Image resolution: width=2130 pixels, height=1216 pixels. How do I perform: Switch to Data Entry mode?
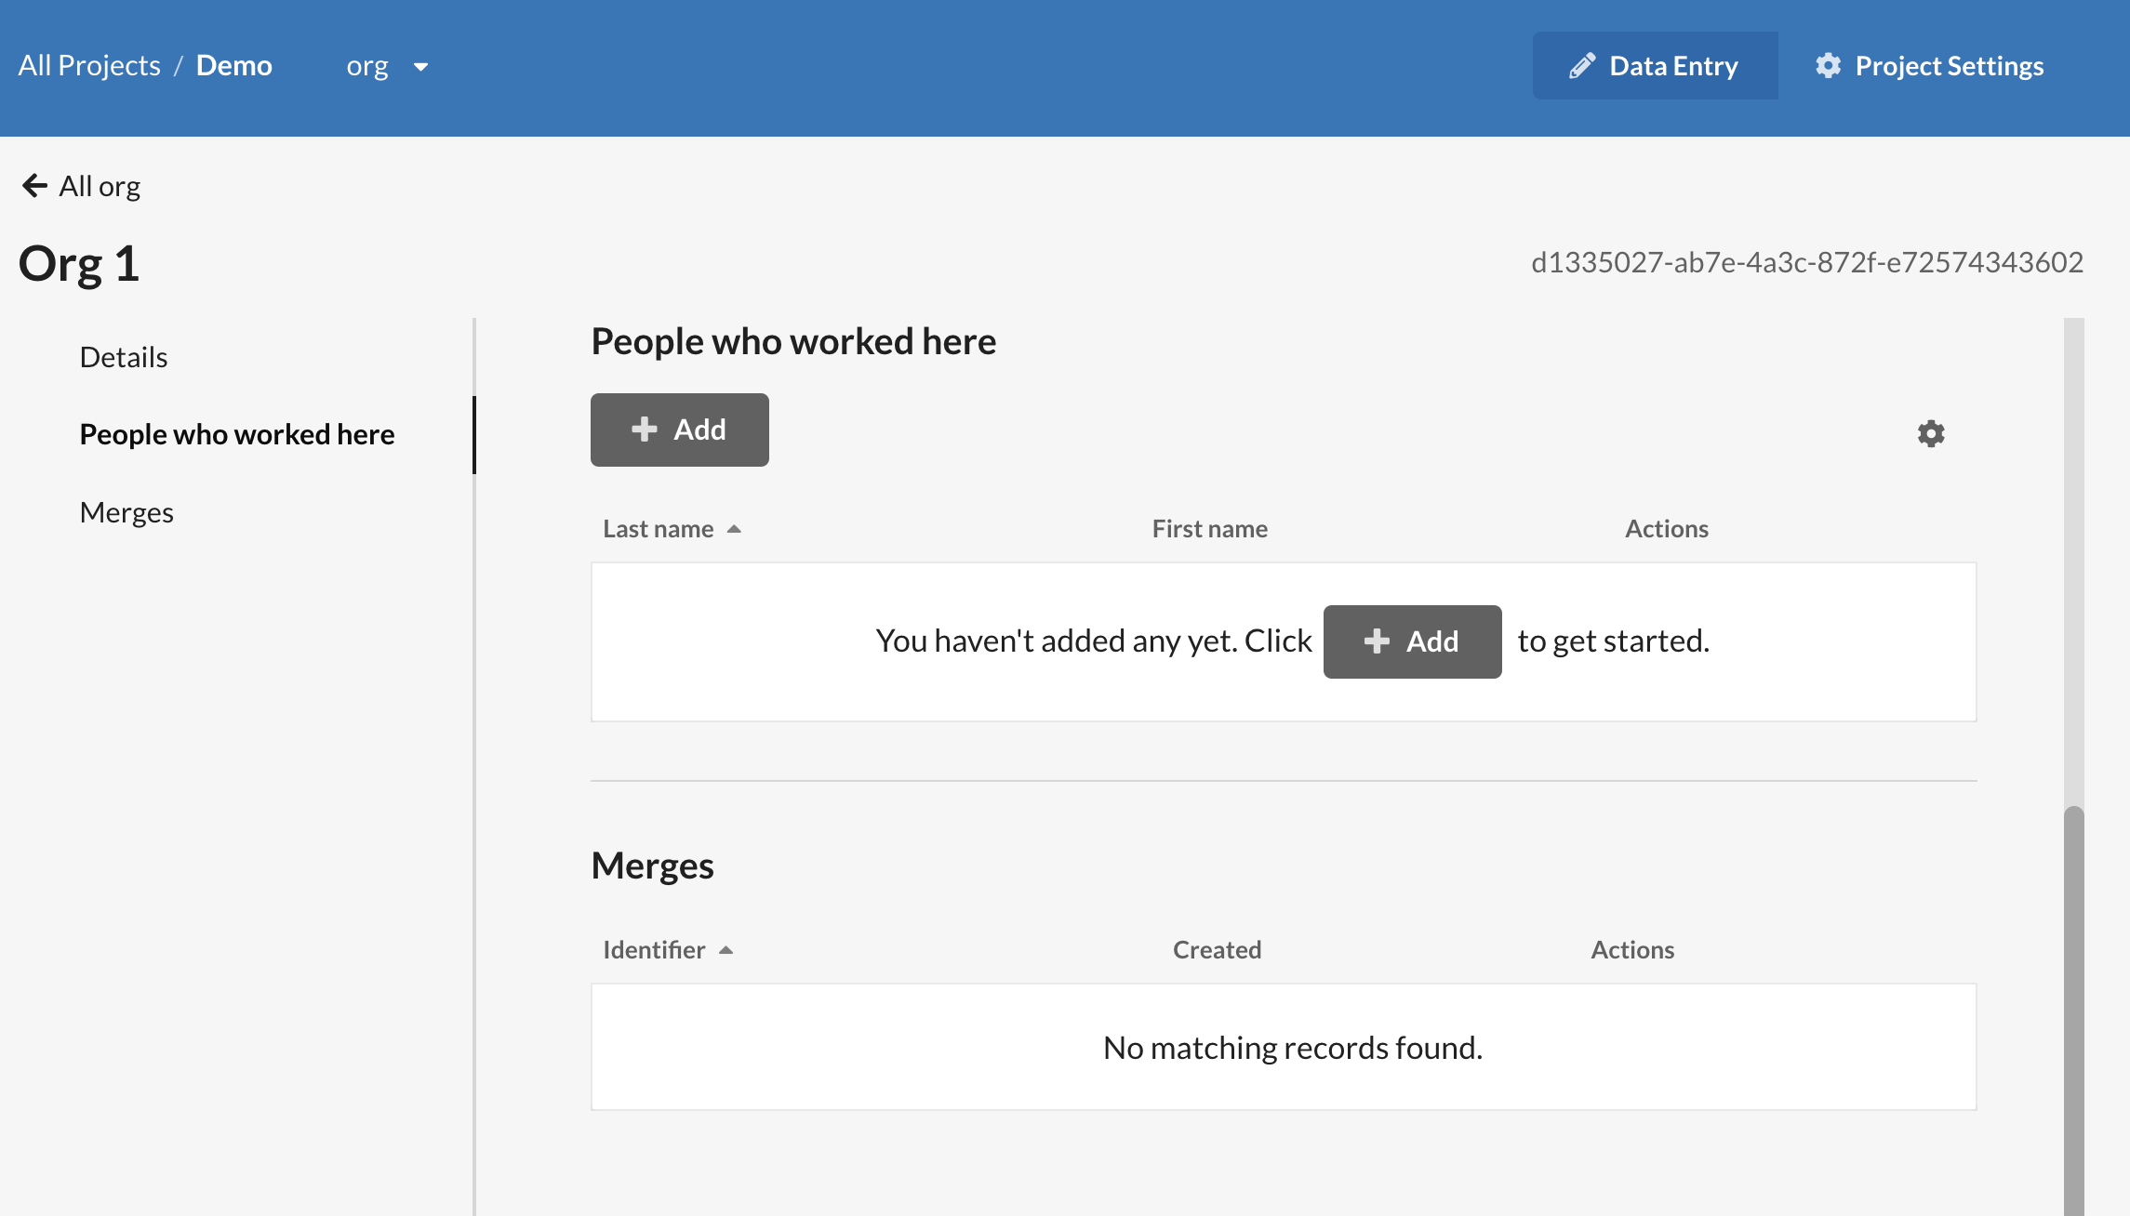[x=1655, y=65]
